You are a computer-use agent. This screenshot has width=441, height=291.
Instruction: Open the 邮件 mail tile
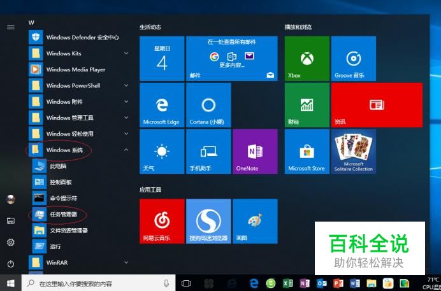232,59
